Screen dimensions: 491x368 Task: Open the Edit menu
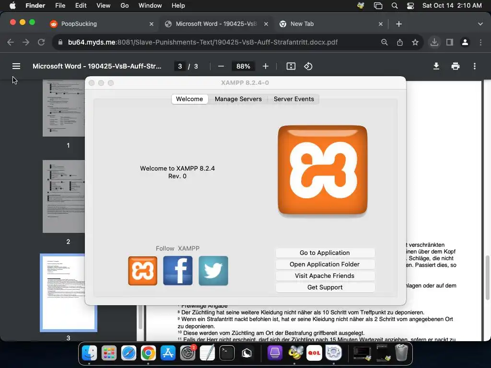point(81,6)
